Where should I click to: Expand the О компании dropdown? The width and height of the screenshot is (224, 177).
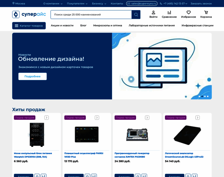(x=53, y=4)
